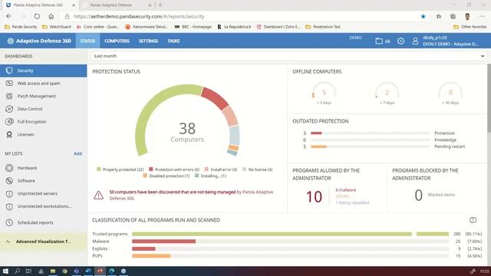491x276 pixels.
Task: Click the Software list icon
Action: click(9, 181)
